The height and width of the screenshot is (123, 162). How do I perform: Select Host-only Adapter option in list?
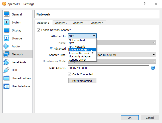point(80,56)
